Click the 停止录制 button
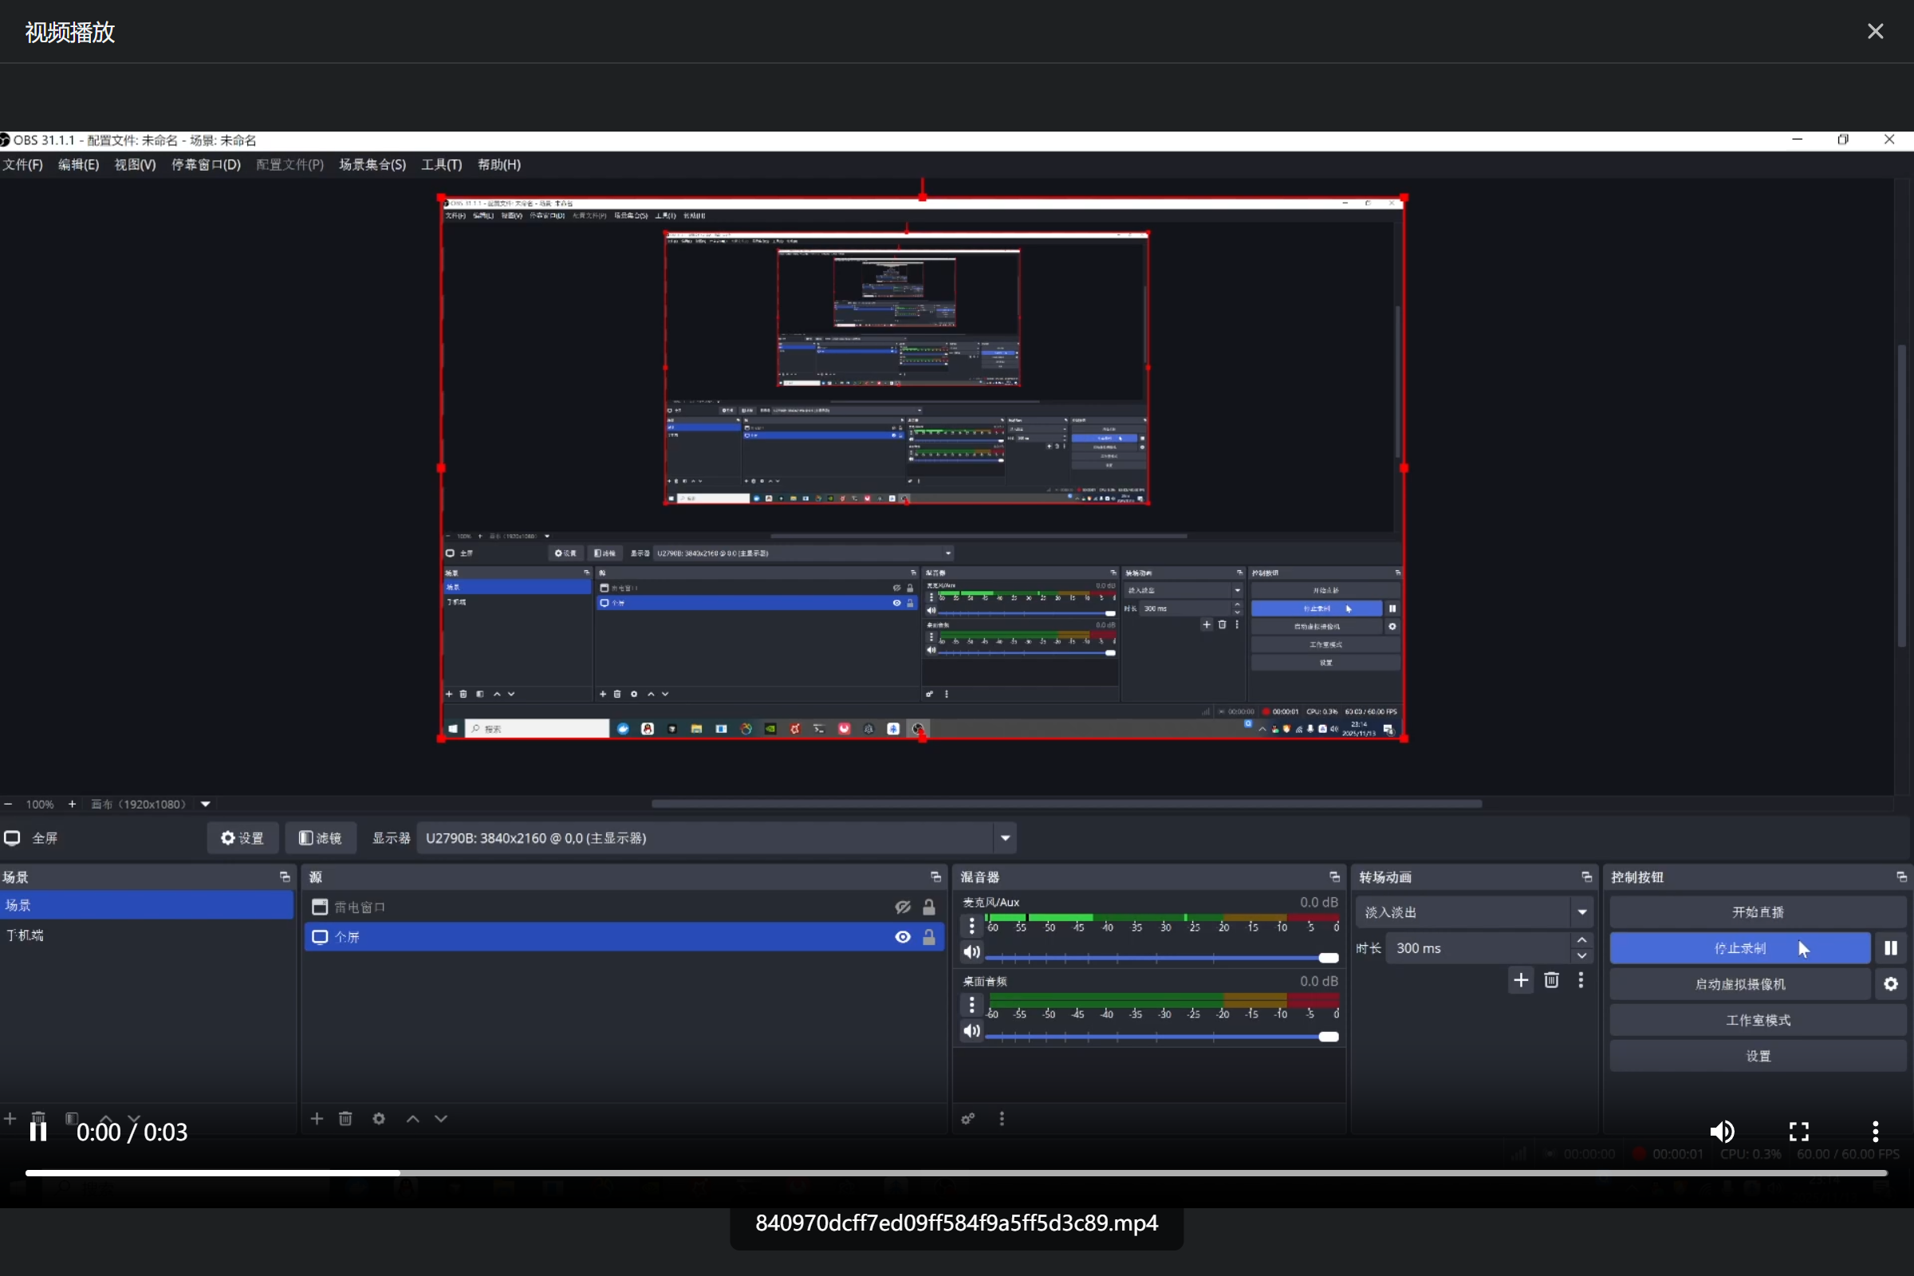This screenshot has width=1914, height=1276. coord(1740,948)
